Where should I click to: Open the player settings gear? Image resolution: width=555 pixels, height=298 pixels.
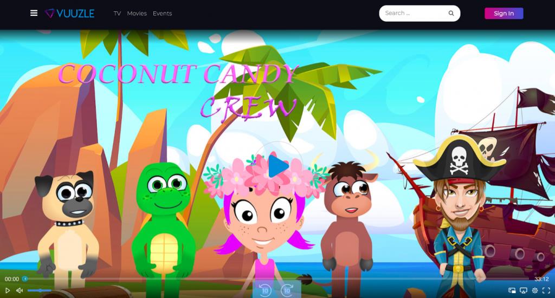(x=535, y=290)
